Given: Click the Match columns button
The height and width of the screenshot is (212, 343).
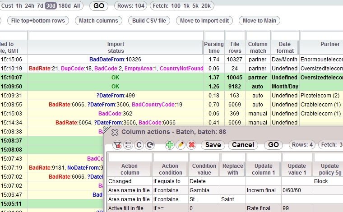Looking at the screenshot, I should (98, 21).
